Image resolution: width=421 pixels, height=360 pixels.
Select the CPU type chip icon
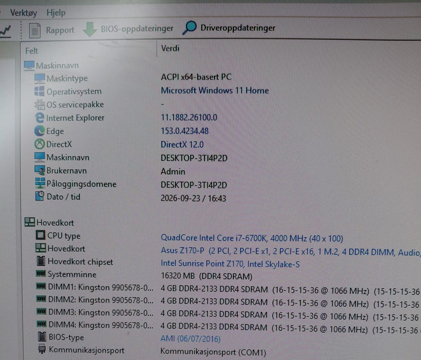click(x=40, y=235)
